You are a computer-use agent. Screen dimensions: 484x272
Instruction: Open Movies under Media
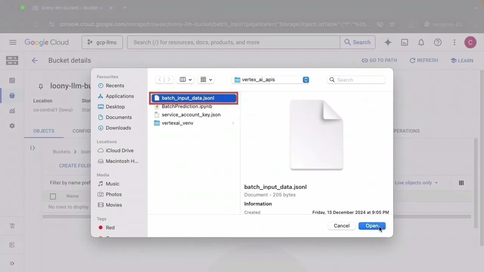tap(113, 205)
